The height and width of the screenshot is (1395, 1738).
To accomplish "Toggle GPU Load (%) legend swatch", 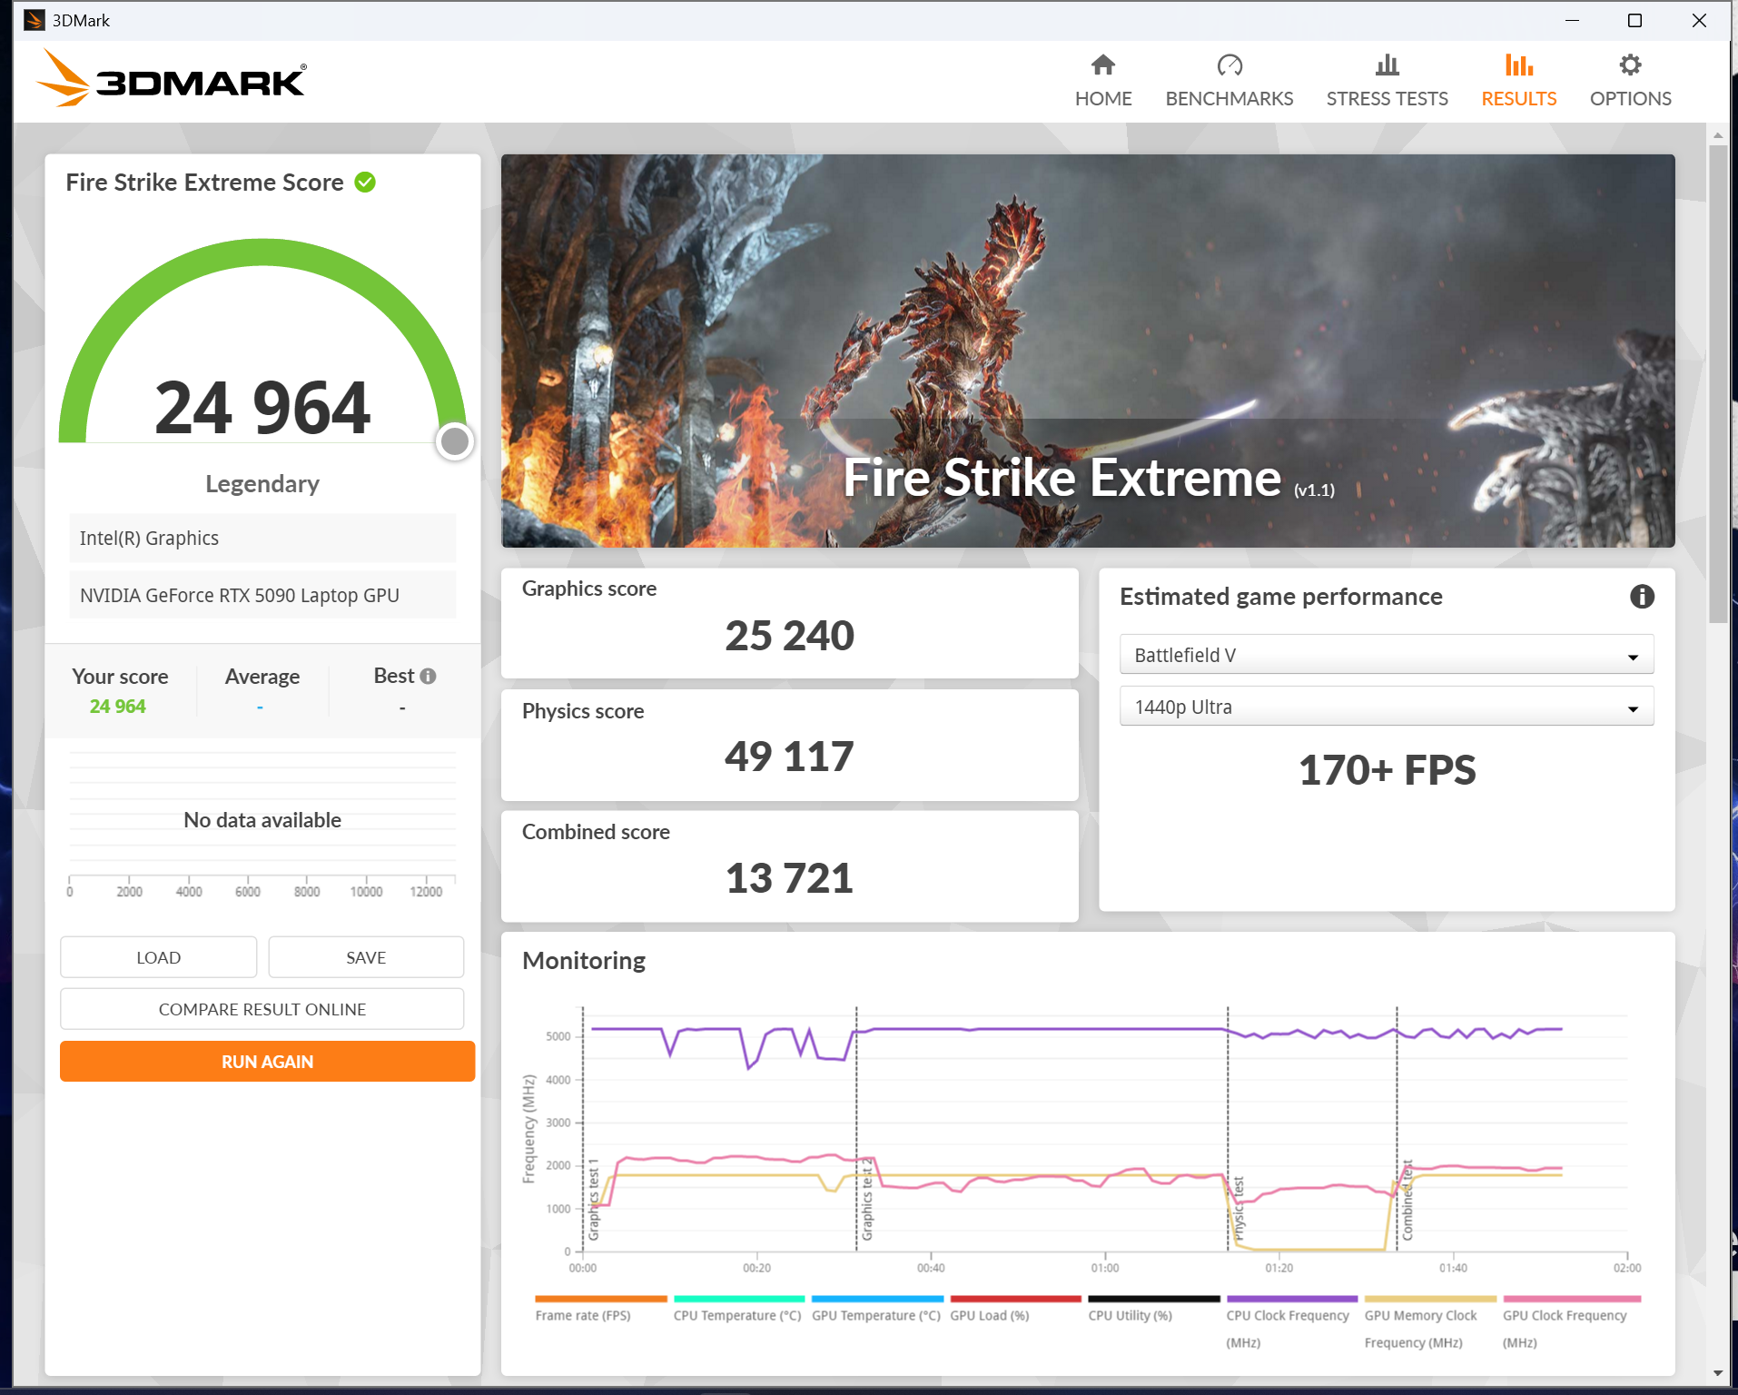I will [1015, 1299].
